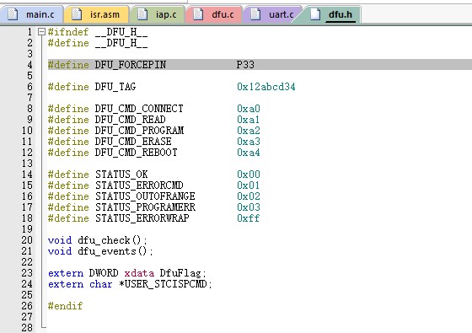
Task: Switch to the main.c tab
Action: 31,14
